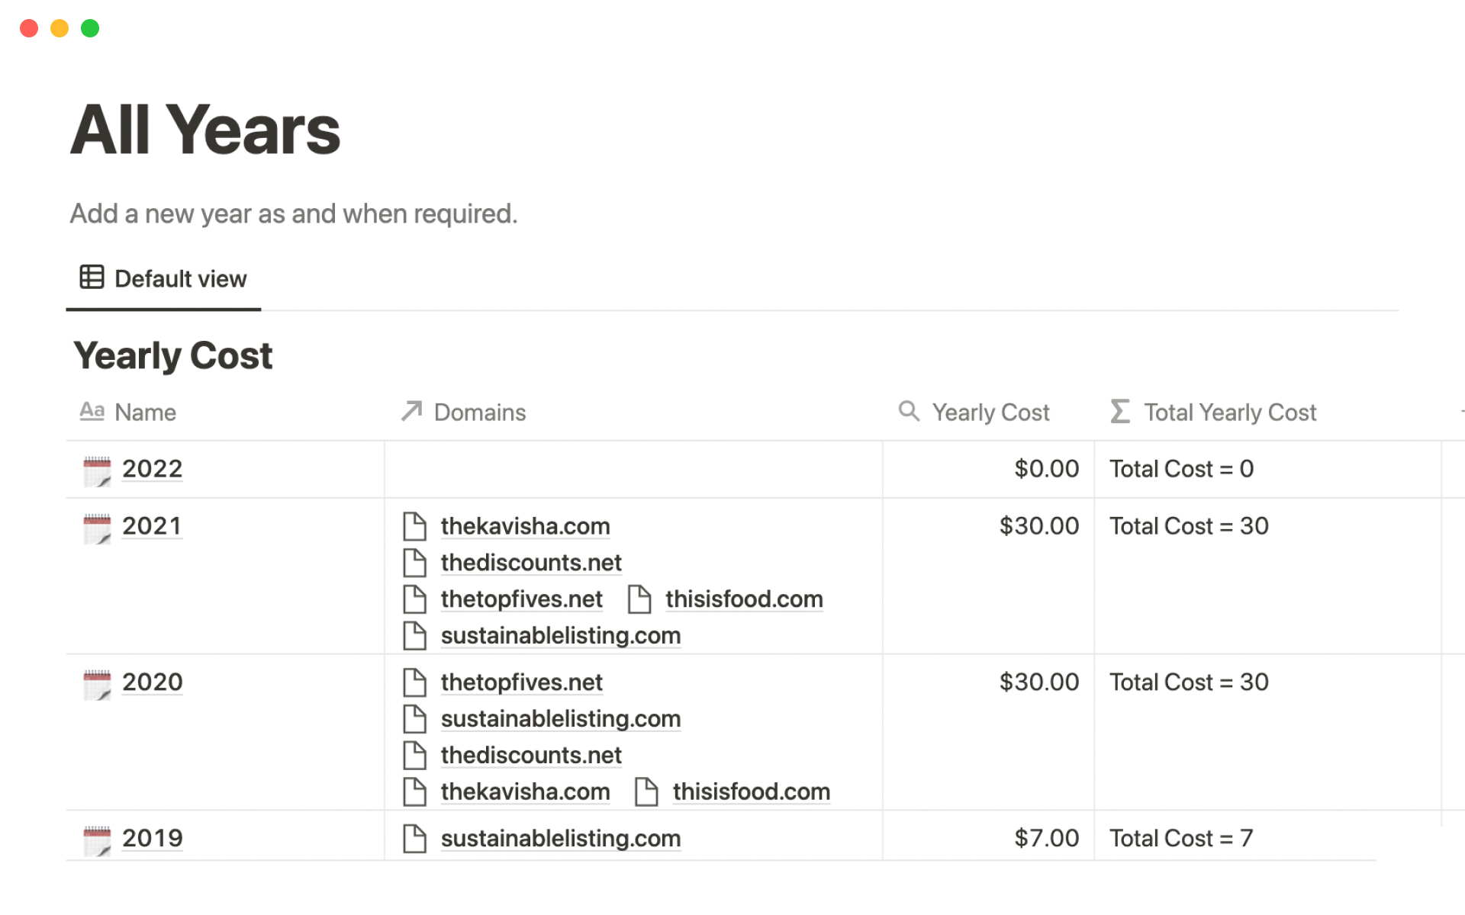This screenshot has height=915, width=1465.
Task: Open thediscounts.net in the 2020 row
Action: pos(531,756)
